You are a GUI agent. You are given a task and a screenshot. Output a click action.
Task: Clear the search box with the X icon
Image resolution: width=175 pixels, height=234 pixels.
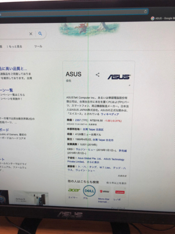[x=31, y=34]
